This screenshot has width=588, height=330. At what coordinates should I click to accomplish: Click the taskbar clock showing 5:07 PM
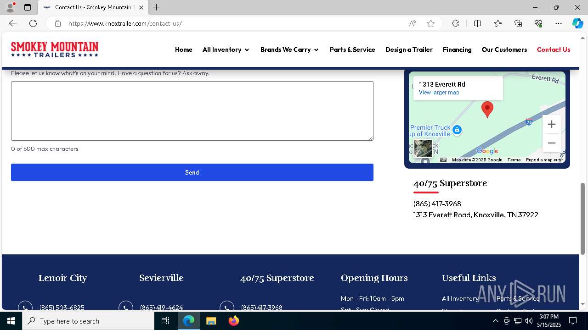549,321
